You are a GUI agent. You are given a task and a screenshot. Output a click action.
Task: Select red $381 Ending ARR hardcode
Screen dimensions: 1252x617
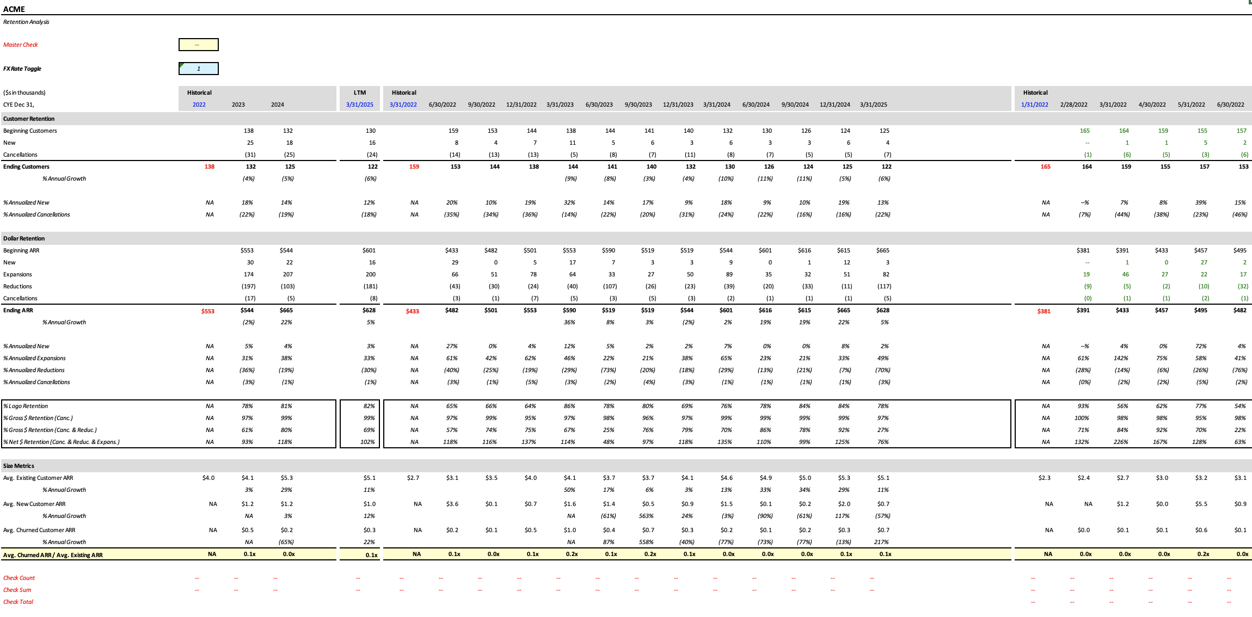coord(1044,311)
